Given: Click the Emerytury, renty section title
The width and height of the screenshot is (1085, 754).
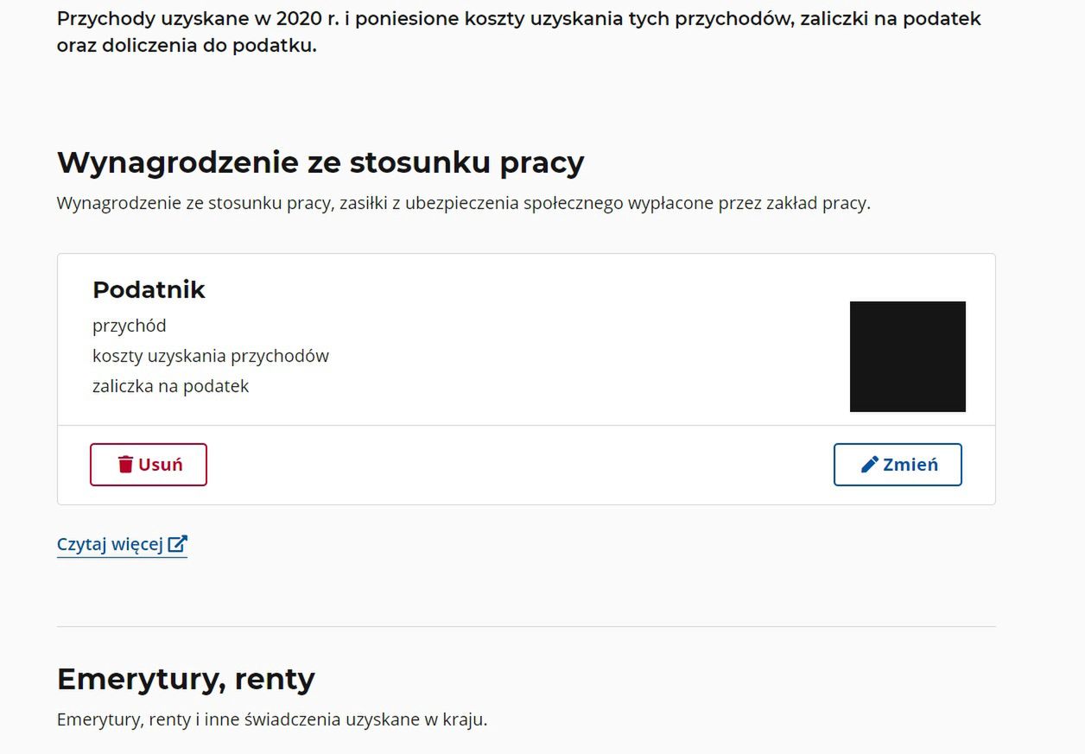Looking at the screenshot, I should (x=185, y=679).
